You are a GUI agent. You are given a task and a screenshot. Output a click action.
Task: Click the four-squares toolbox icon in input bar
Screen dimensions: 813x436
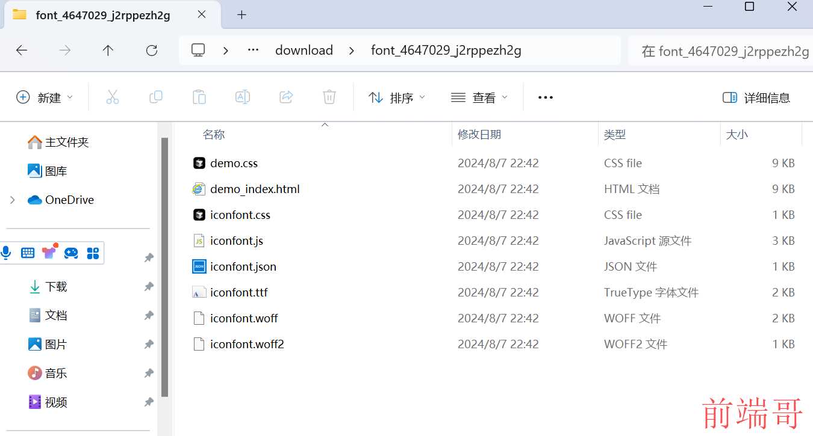(x=93, y=253)
